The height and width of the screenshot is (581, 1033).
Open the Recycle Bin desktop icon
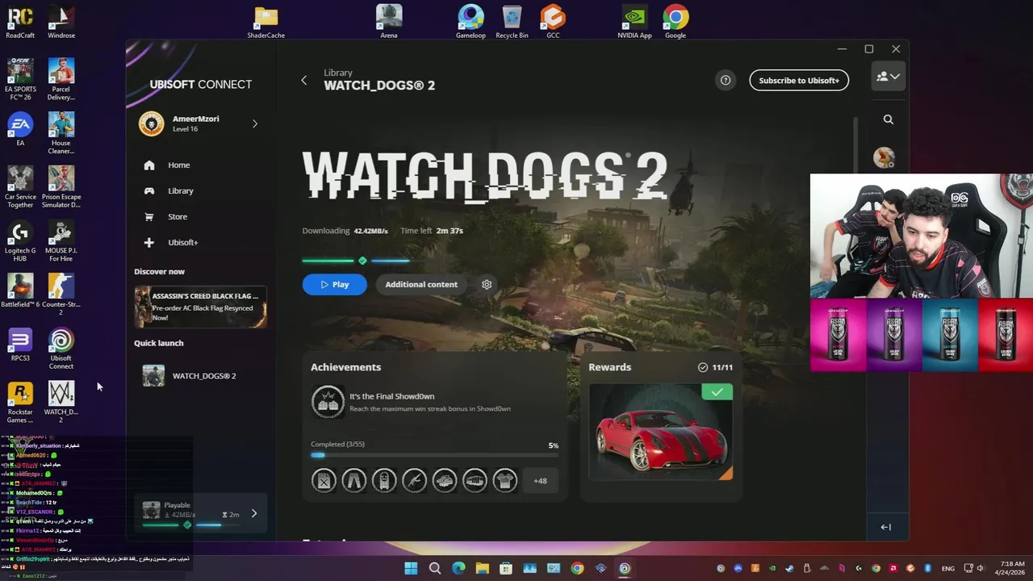512,22
